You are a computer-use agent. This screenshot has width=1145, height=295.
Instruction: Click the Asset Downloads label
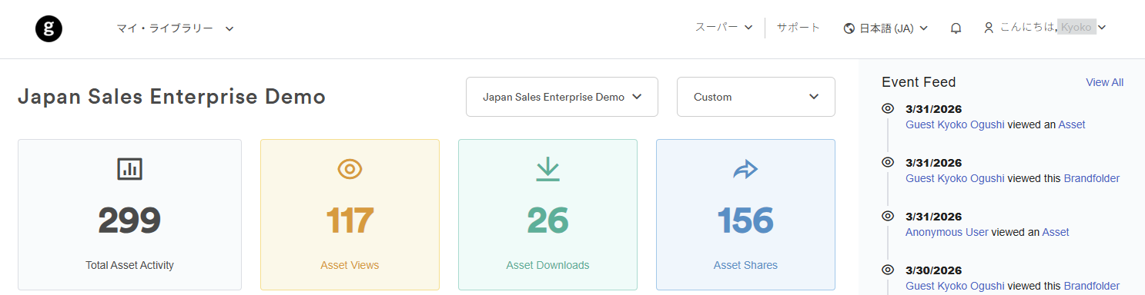point(547,265)
